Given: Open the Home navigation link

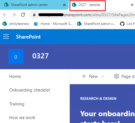Looking at the screenshot, I should click(x=15, y=77).
